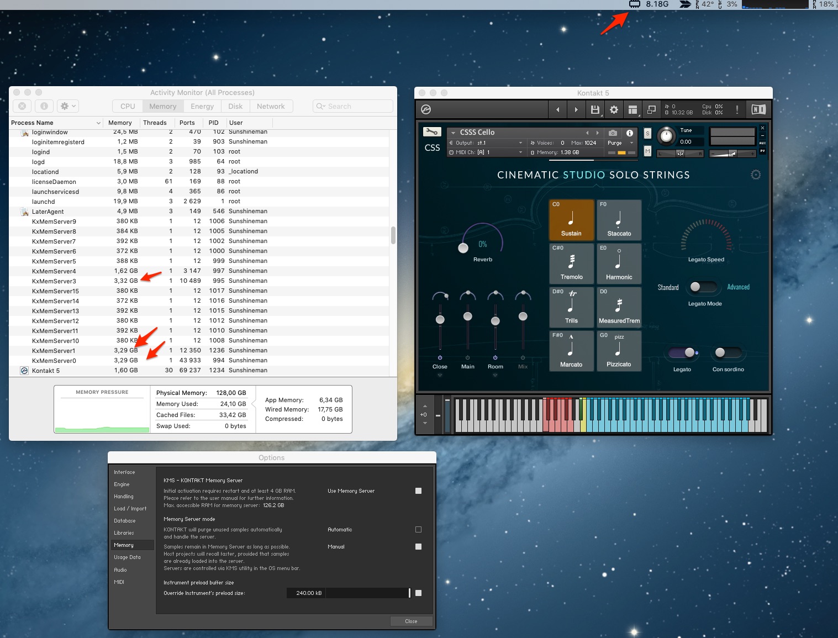Open the Activity Monitor gear action dropdown
Image resolution: width=838 pixels, height=638 pixels.
pos(68,106)
